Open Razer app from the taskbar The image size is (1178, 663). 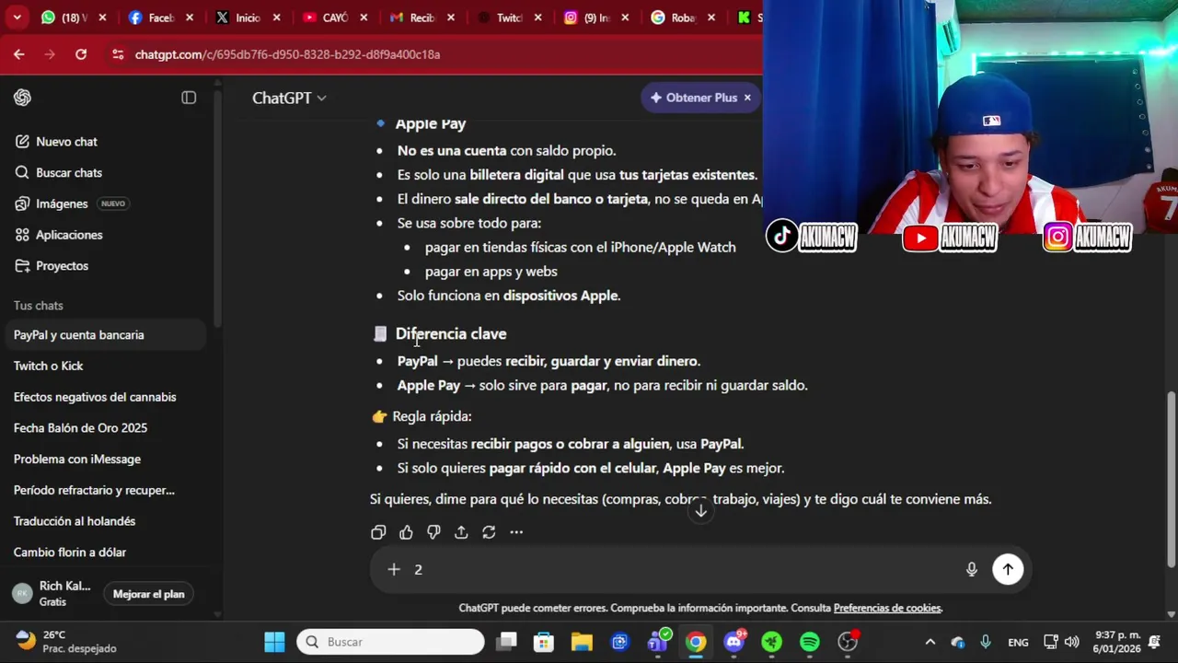coord(772,642)
